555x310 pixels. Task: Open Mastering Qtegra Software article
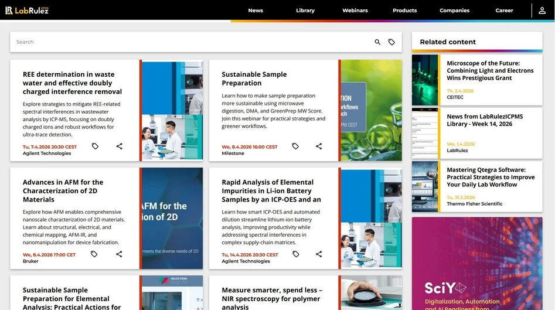coord(491,177)
